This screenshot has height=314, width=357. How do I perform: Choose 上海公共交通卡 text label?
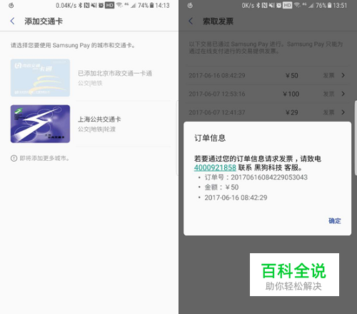pos(99,119)
